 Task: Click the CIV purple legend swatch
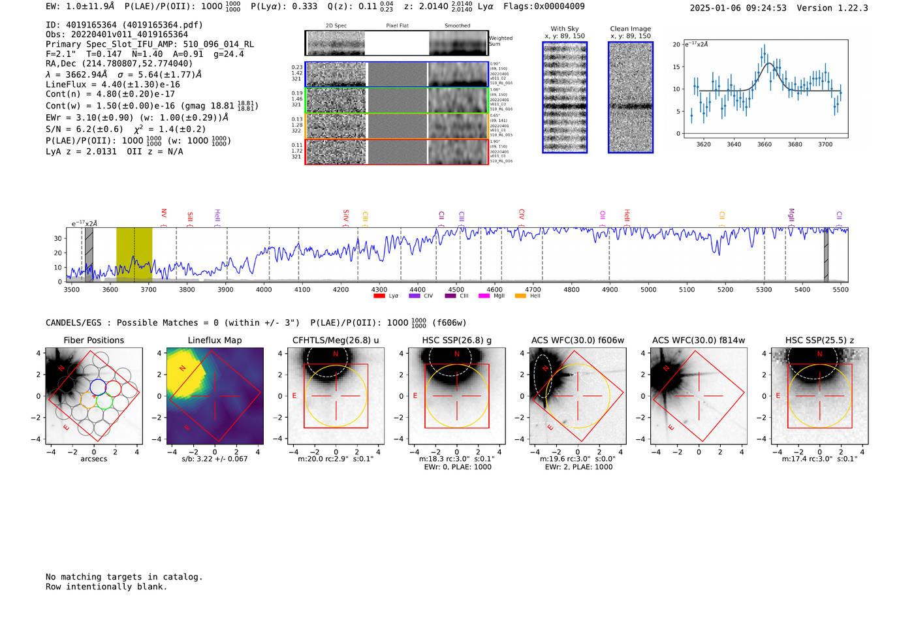click(414, 296)
